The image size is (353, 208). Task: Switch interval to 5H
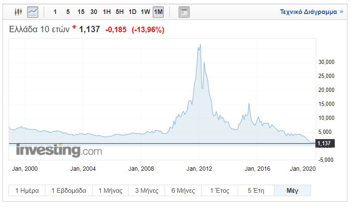(120, 12)
